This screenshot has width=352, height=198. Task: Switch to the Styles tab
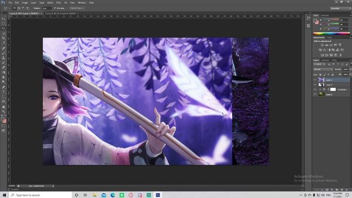point(329,37)
